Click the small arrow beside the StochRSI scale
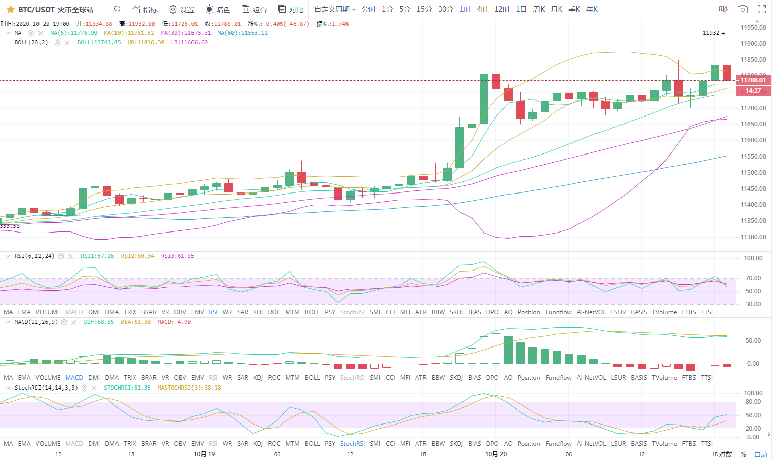This screenshot has height=463, width=772. click(x=769, y=434)
